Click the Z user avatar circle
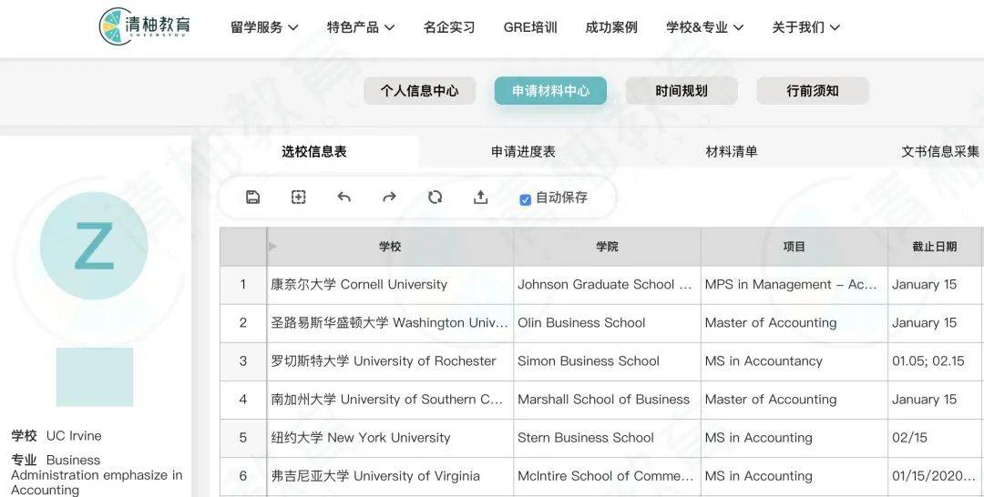The image size is (984, 497). click(94, 246)
